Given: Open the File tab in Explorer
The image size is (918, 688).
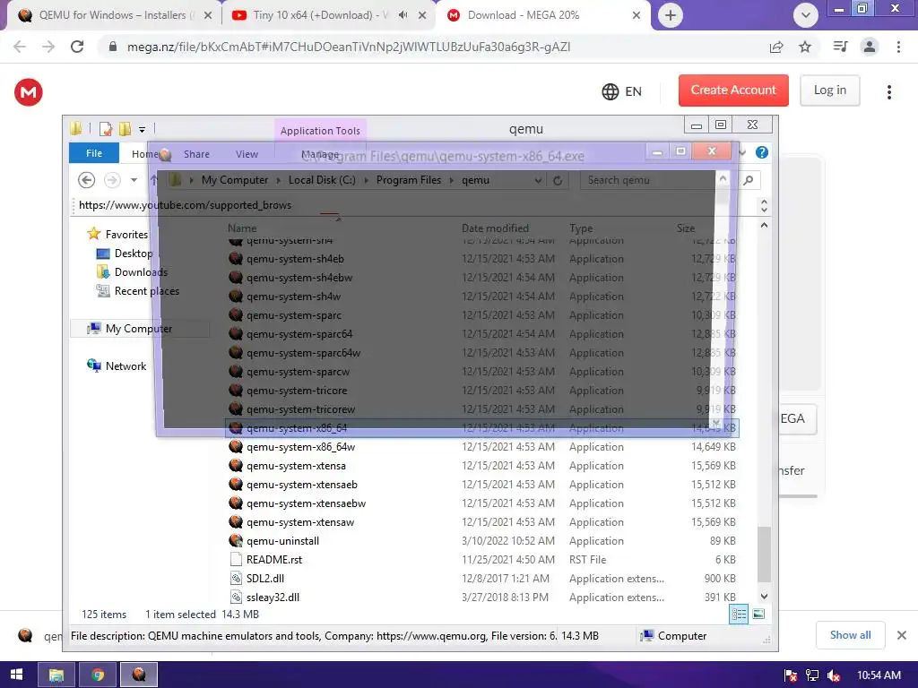Looking at the screenshot, I should point(94,153).
